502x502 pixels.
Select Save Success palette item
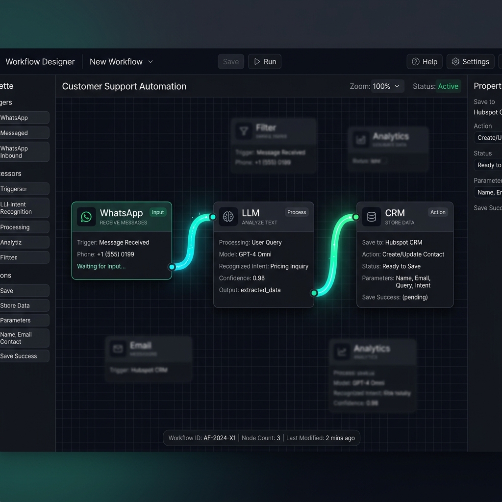click(25, 356)
